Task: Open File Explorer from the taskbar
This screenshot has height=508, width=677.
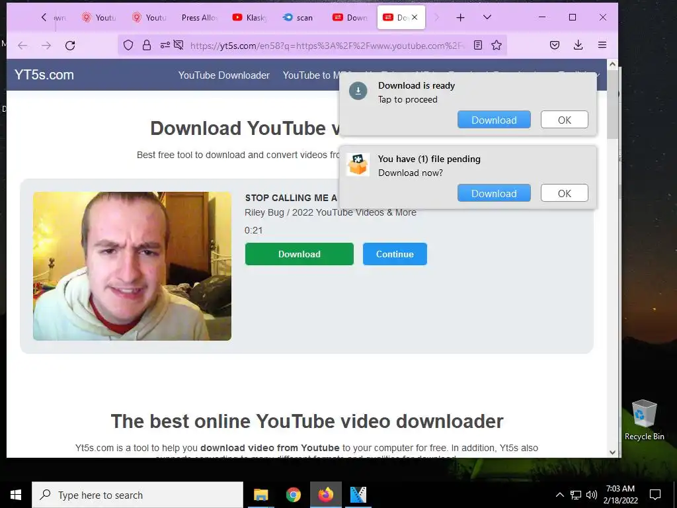Action: [x=260, y=495]
